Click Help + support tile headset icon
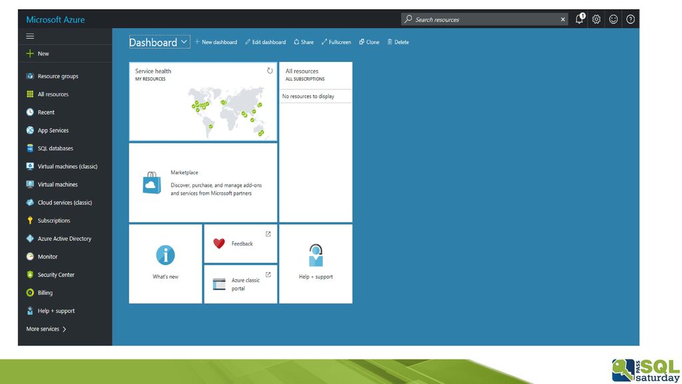The image size is (682, 384). 316,255
